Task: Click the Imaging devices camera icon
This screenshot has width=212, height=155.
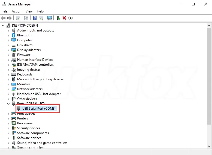Action: (x=14, y=69)
